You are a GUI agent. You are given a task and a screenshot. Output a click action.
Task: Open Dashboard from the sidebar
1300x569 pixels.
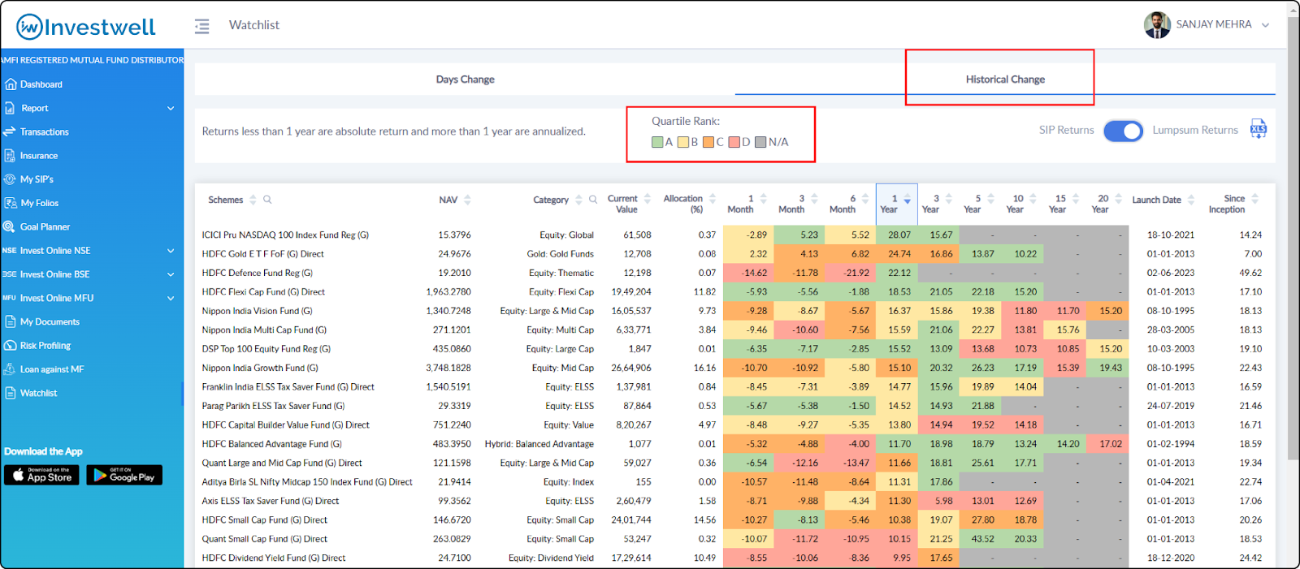pyautogui.click(x=41, y=84)
